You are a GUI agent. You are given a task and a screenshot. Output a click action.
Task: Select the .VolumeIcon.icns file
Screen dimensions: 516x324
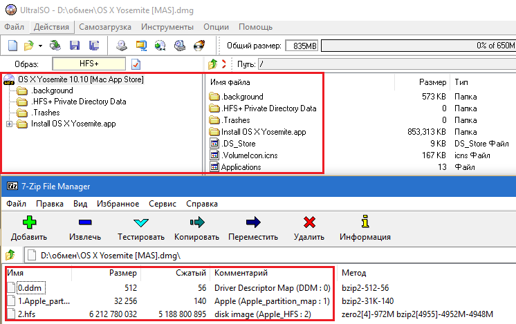250,155
